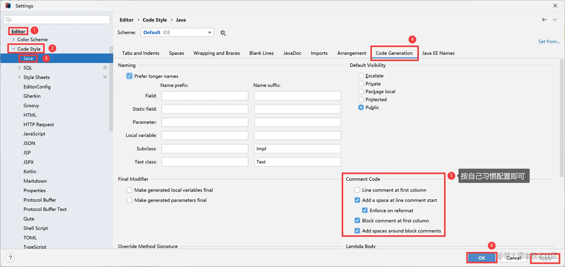Click the right panel vertical scrollbar

(562, 118)
